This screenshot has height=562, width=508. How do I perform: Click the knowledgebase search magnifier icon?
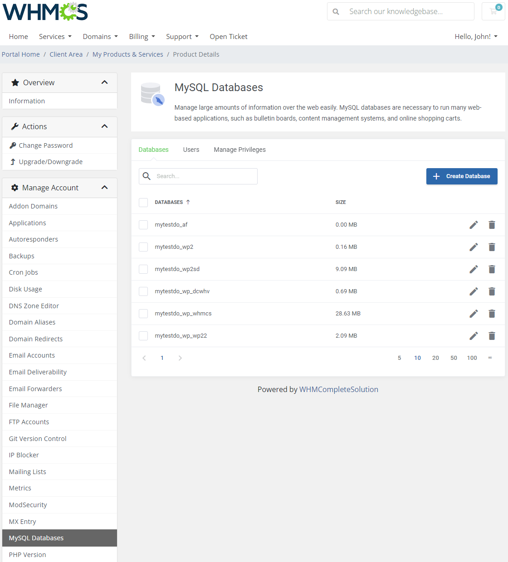pos(336,12)
